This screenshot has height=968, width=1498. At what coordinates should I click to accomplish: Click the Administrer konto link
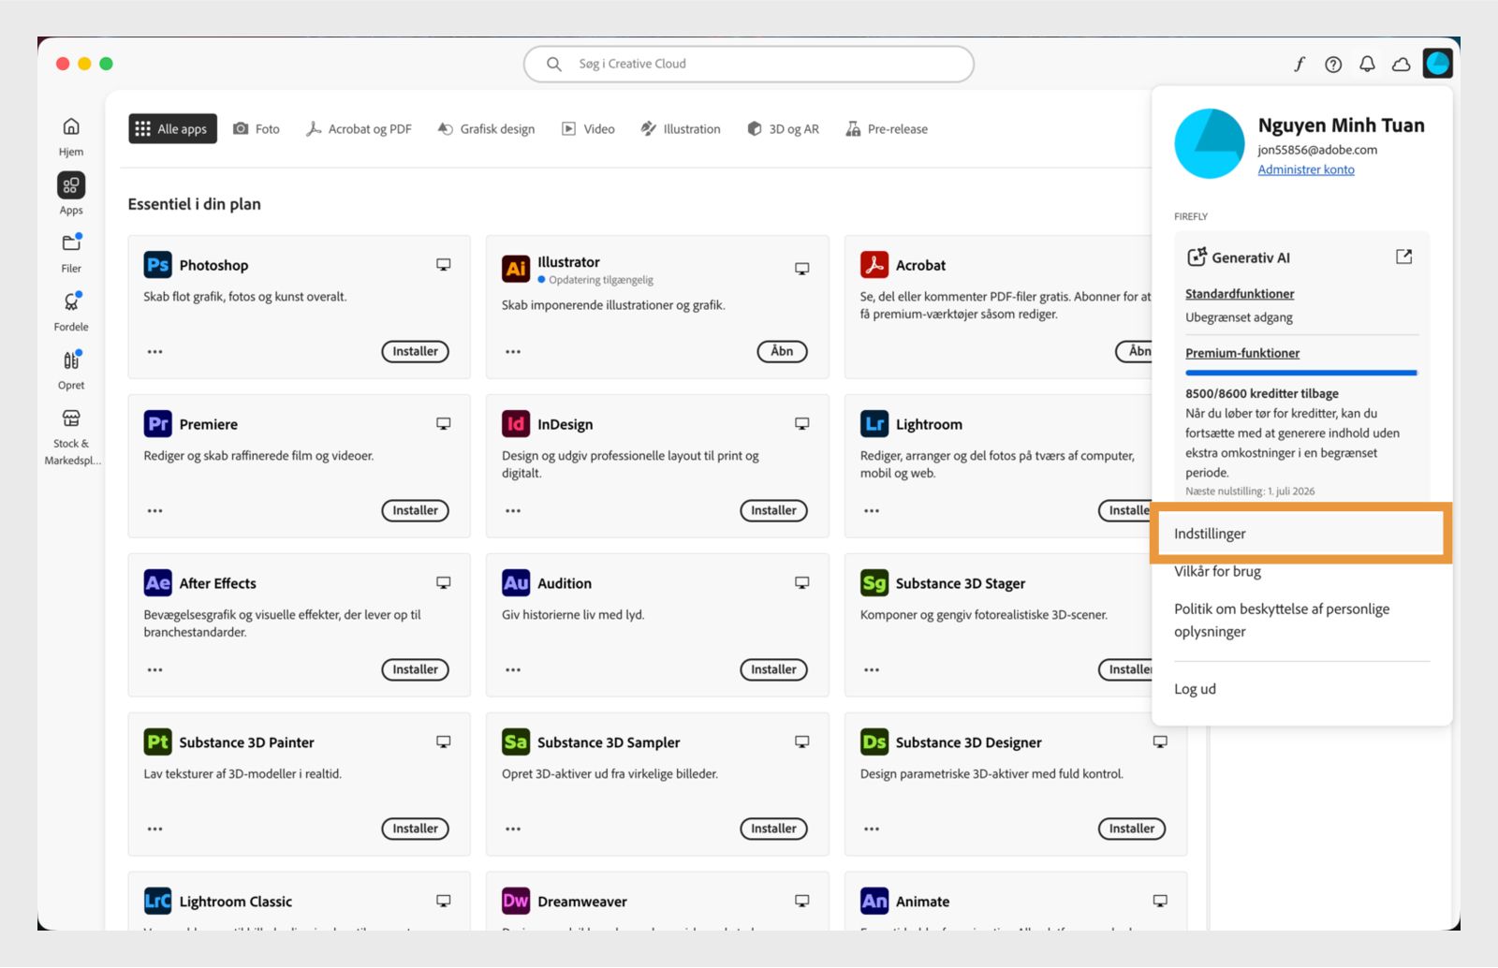(x=1306, y=169)
